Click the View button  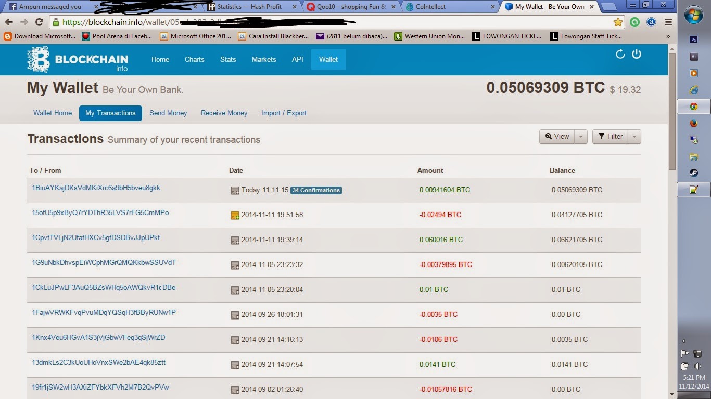pos(557,137)
